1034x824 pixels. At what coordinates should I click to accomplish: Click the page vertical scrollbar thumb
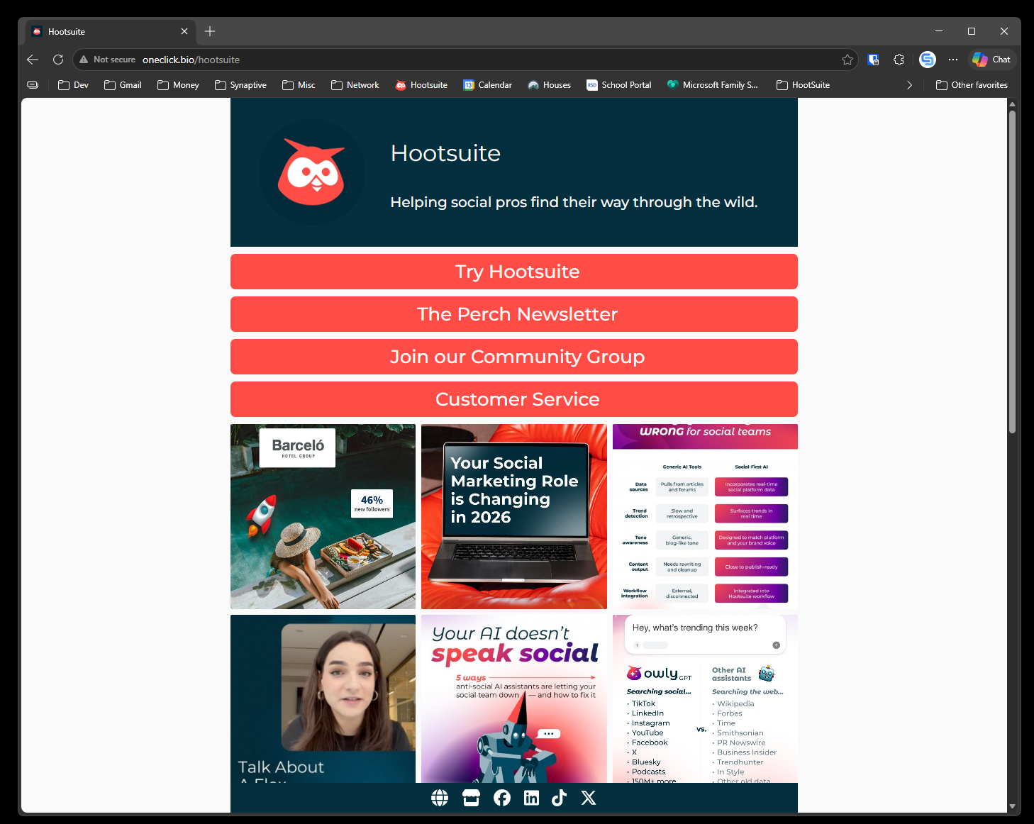[1012, 272]
